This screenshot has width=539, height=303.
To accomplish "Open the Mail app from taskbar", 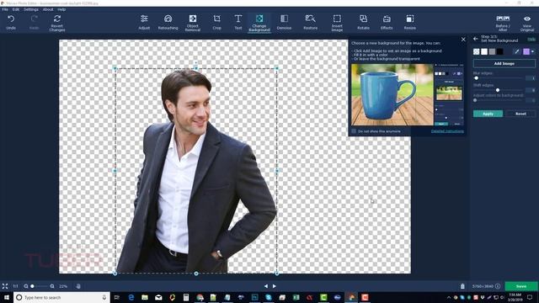I will pyautogui.click(x=158, y=297).
